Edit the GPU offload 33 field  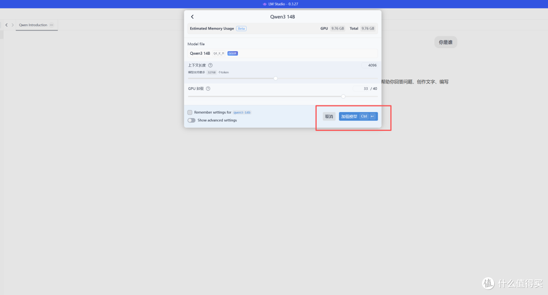[361, 89]
